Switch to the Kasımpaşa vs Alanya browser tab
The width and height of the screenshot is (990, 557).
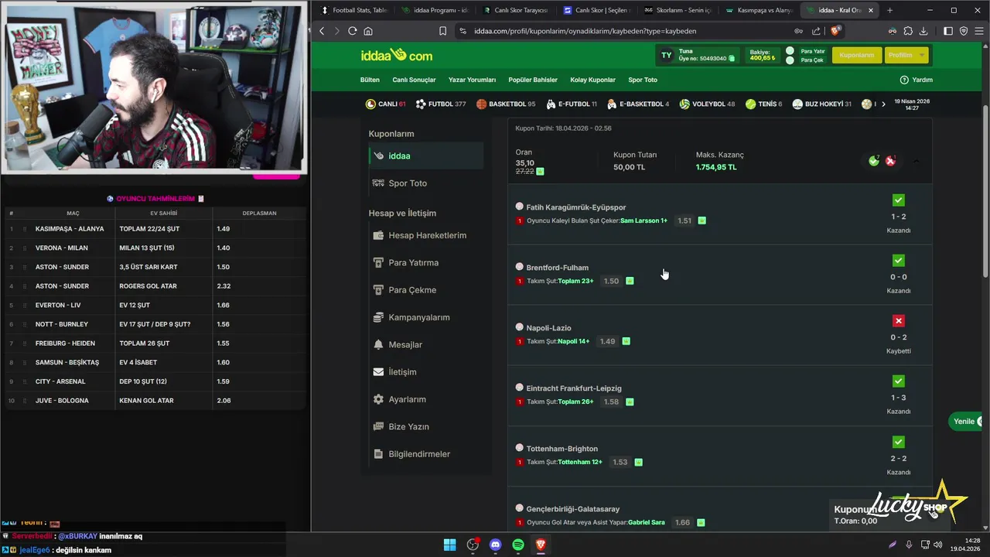point(760,10)
